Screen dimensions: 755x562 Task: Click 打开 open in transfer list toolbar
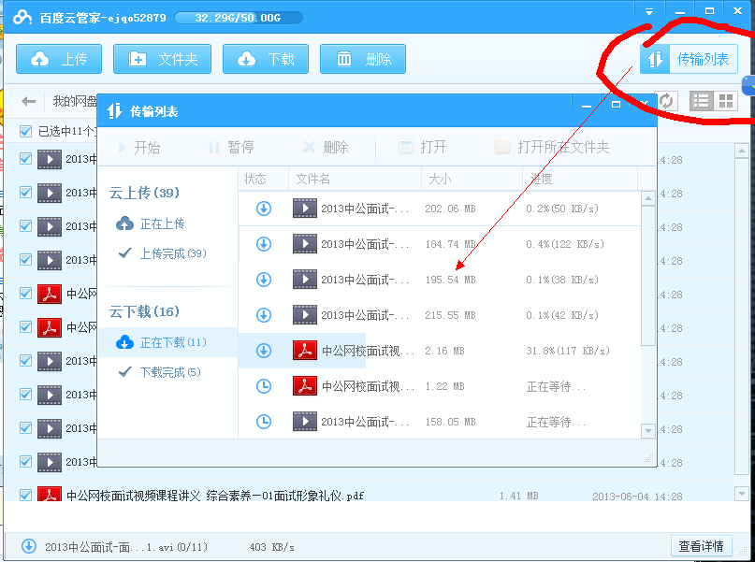[424, 147]
